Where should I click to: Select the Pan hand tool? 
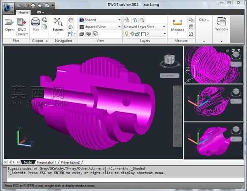70,20
